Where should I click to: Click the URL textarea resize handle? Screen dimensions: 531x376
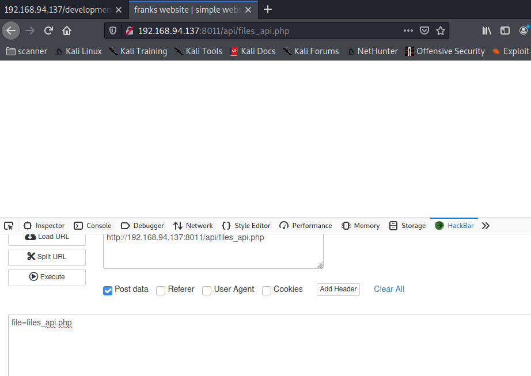pos(320,265)
